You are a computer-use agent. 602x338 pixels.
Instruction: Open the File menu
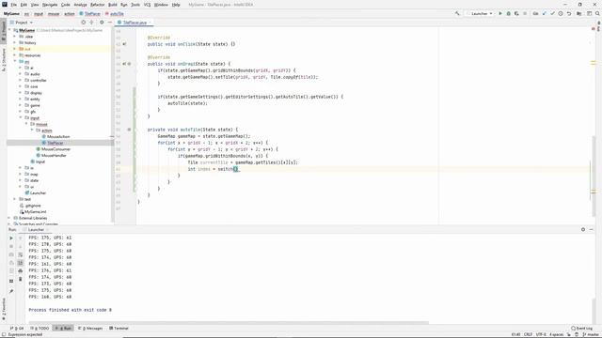click(x=14, y=5)
